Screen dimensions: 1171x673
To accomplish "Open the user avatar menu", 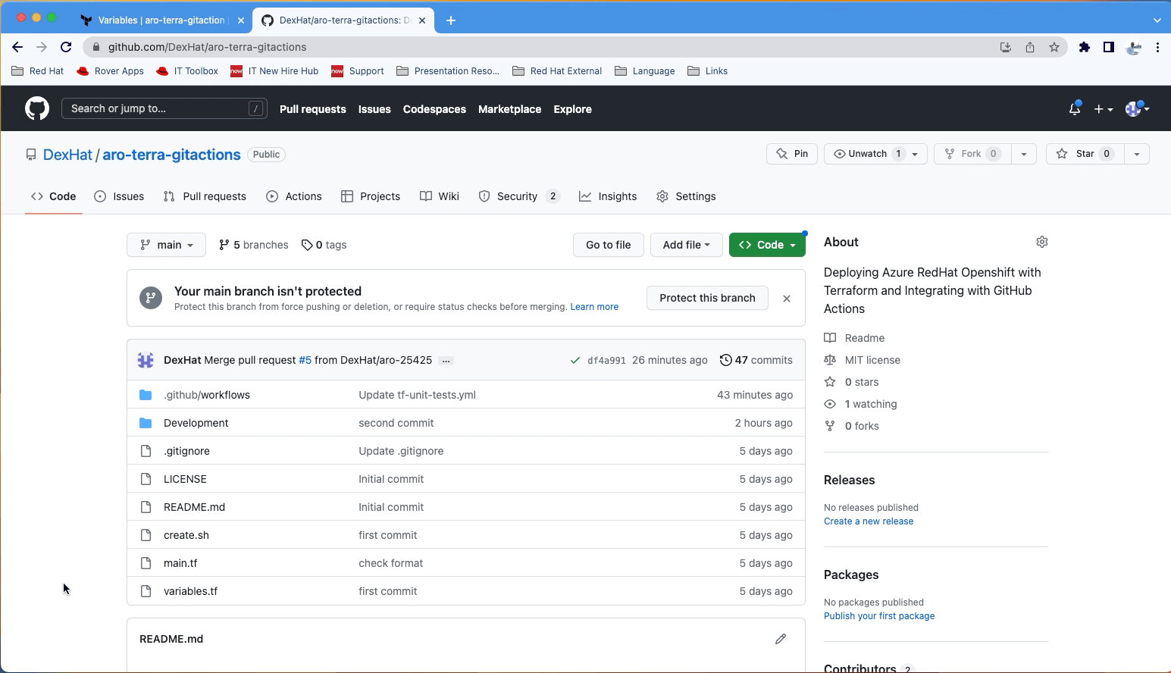I will 1137,109.
